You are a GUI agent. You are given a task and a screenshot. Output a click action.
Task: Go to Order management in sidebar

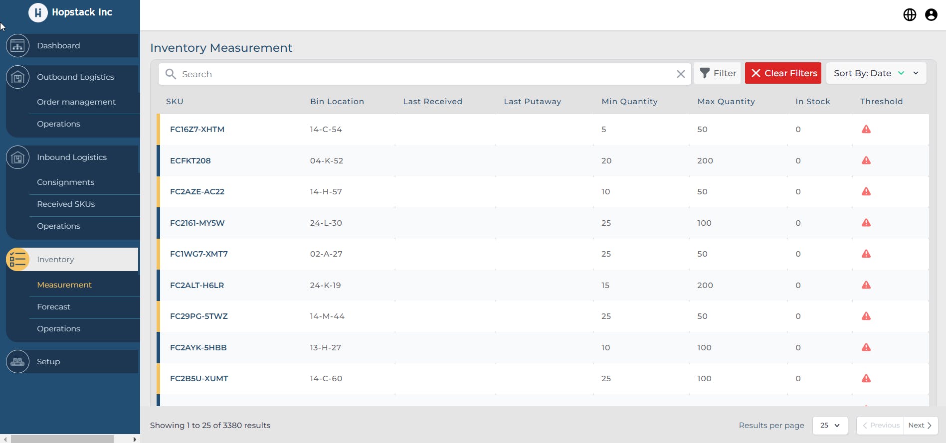click(76, 102)
